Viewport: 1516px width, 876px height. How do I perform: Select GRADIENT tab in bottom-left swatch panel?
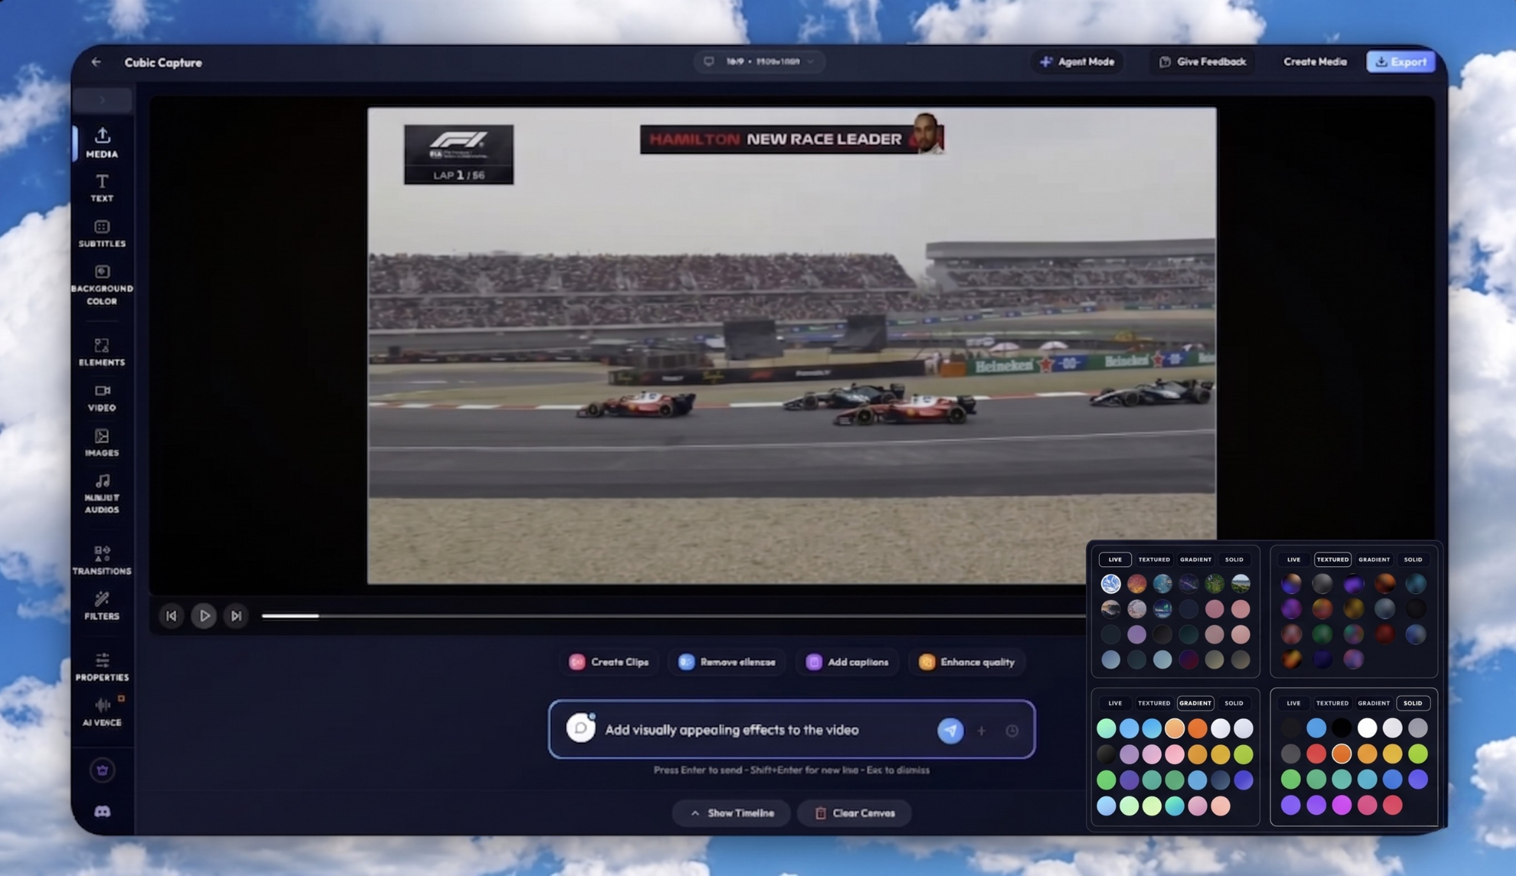(x=1195, y=703)
